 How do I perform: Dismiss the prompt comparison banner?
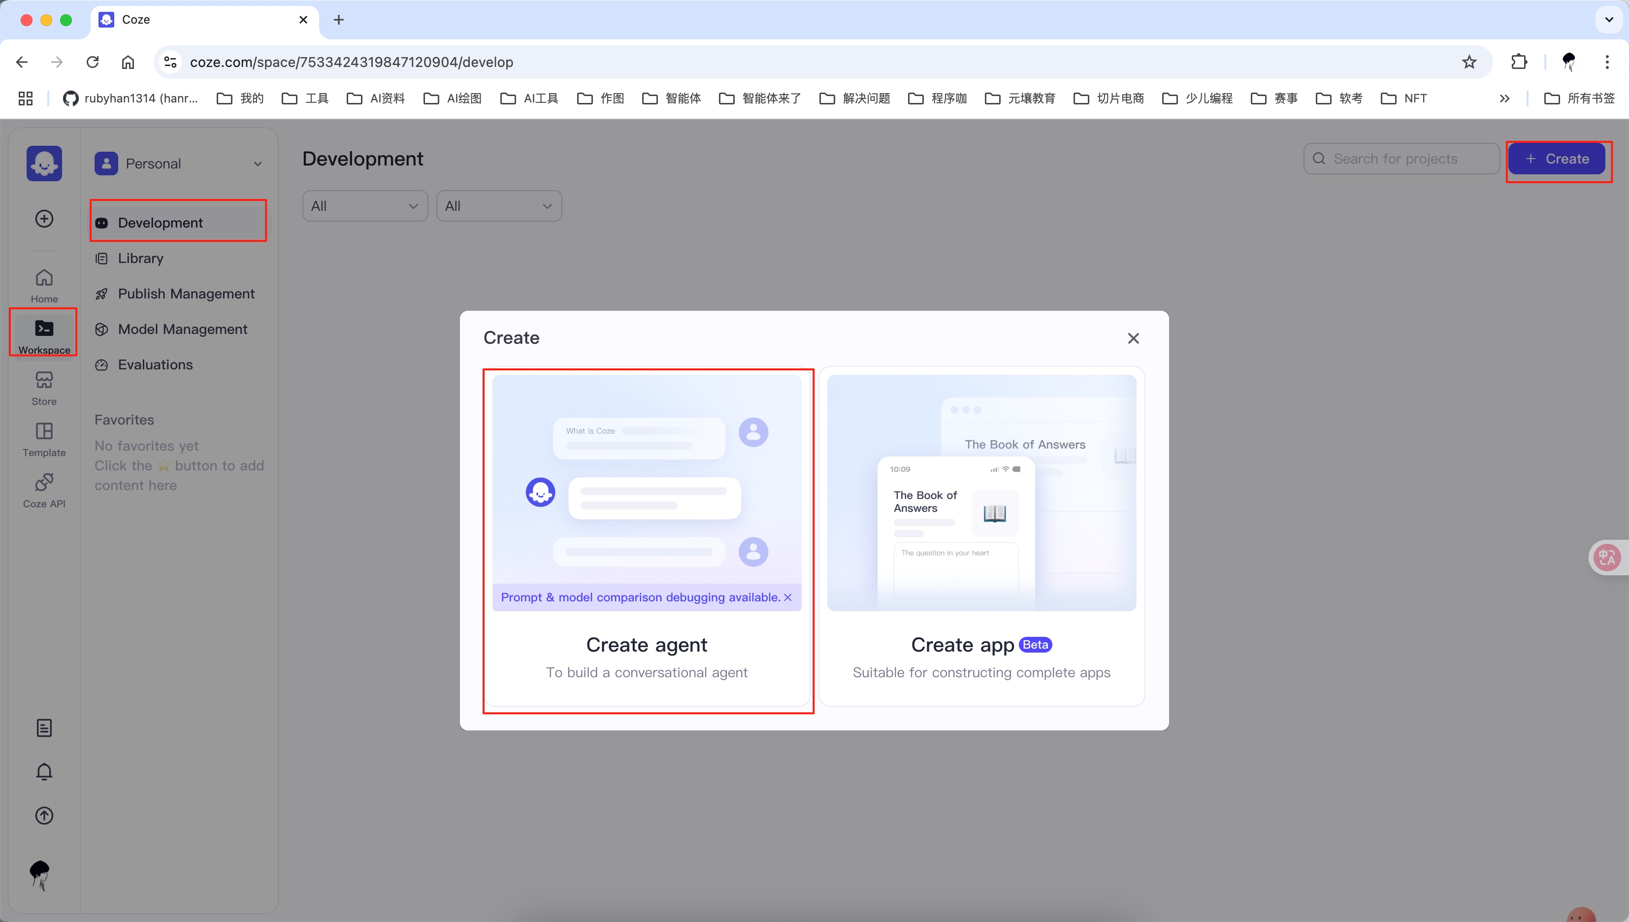pos(787,597)
